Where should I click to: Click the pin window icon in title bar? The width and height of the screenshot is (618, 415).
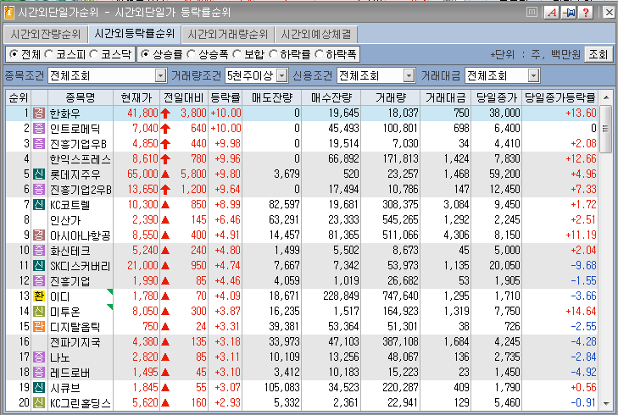pos(569,13)
